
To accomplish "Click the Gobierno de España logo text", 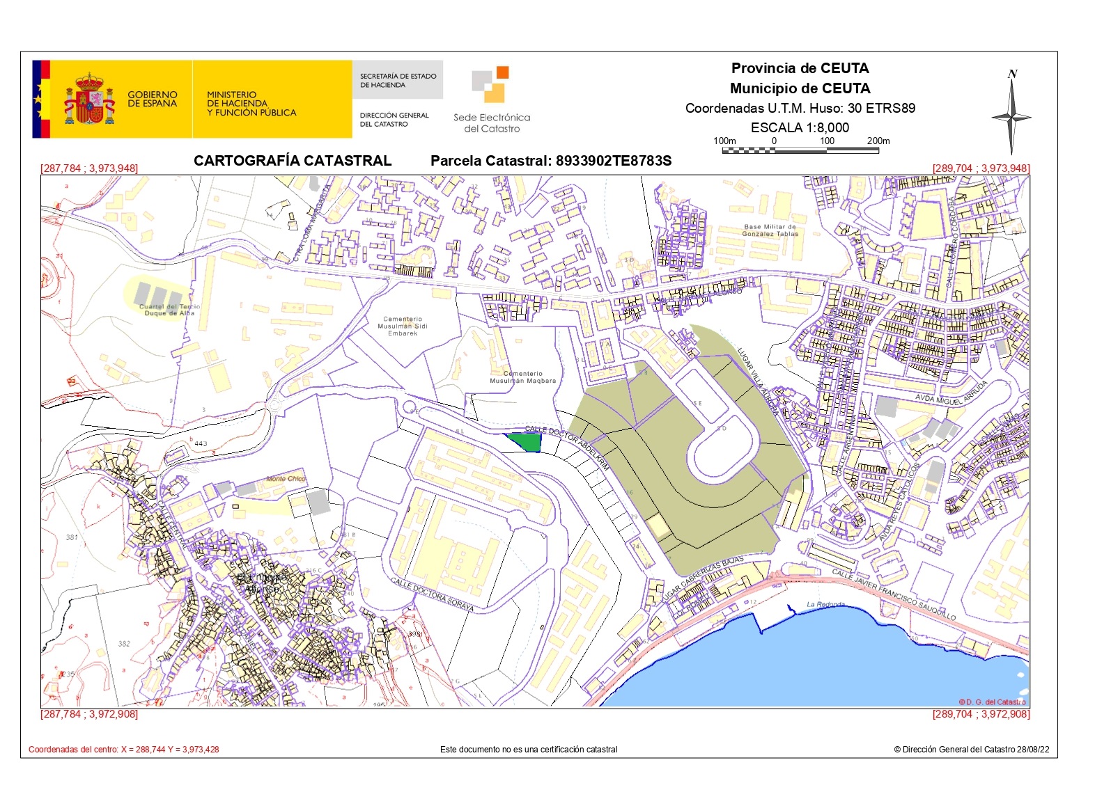I will (152, 99).
